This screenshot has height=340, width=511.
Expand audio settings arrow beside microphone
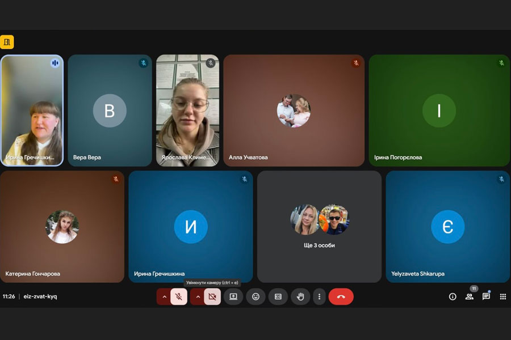tap(164, 297)
